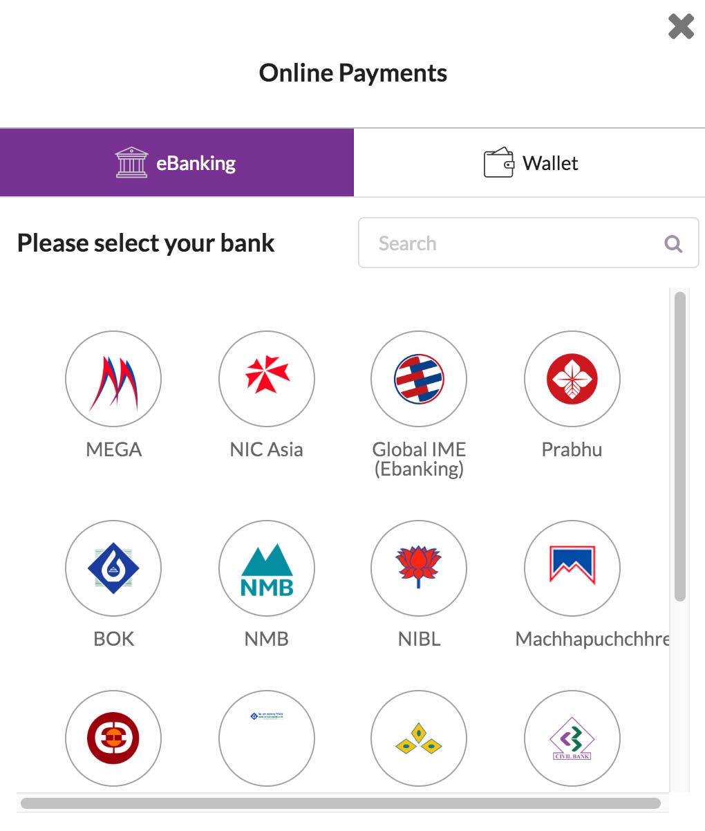
Task: Click the horizontal scrollbar at bottom
Action: pos(340,803)
